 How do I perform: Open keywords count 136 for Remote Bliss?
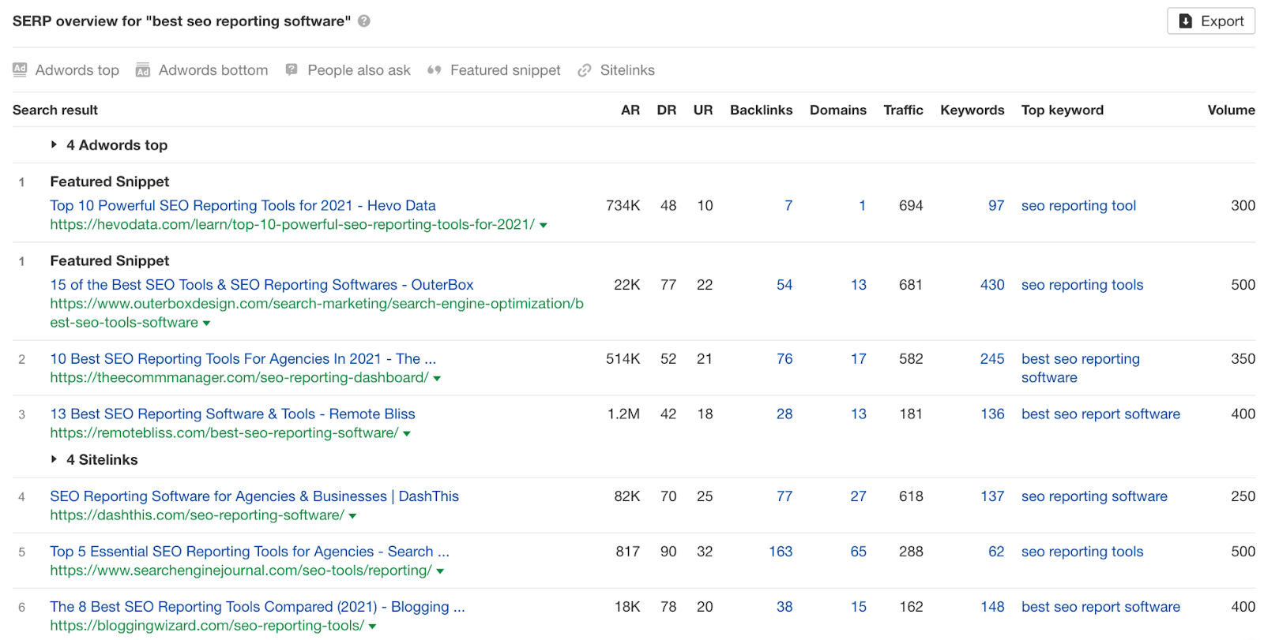[992, 415]
